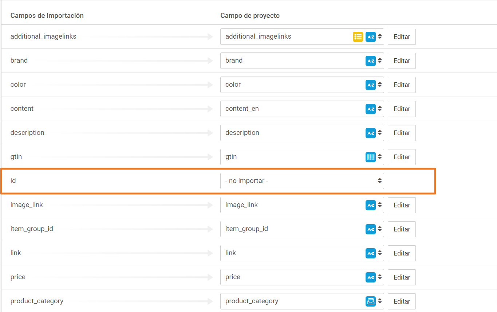
Task: Open the '- no importar -' dropdown for id
Action: (302, 181)
